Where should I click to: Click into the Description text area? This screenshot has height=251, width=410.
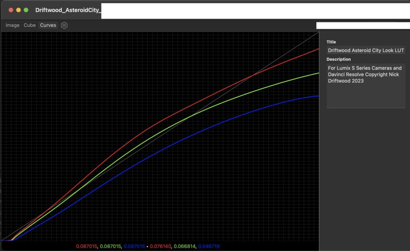click(366, 86)
